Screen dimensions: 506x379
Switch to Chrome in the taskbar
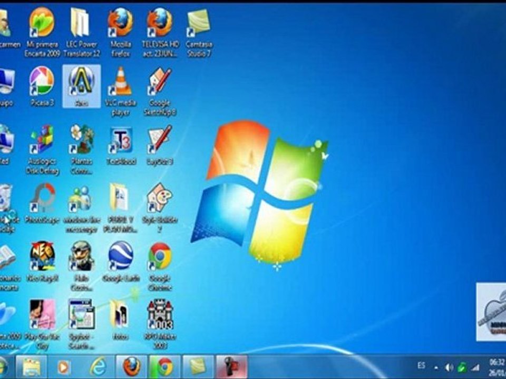tap(165, 367)
